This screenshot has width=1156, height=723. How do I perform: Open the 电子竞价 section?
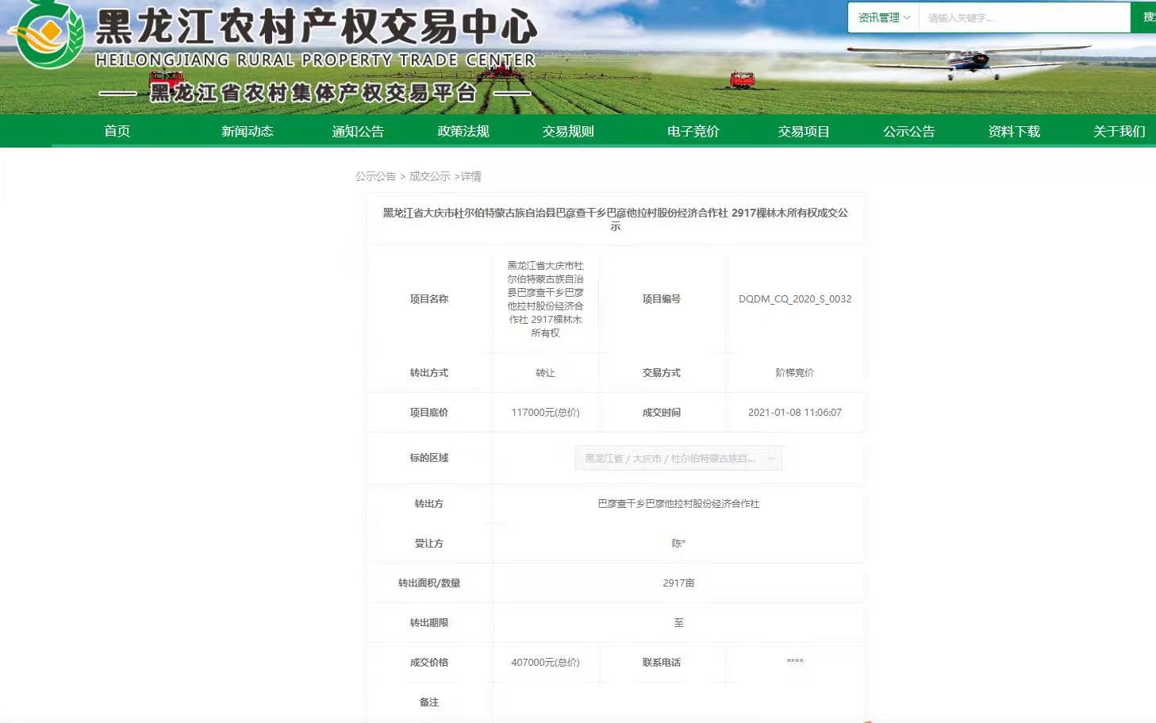point(693,131)
